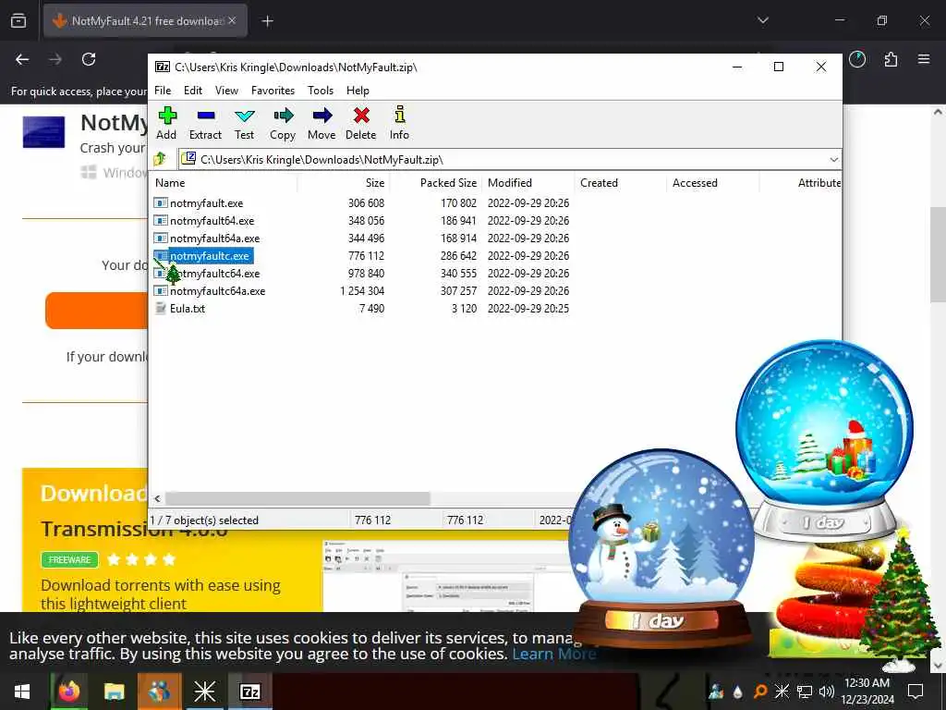The image size is (946, 710).
Task: Click the Info toolbar icon
Action: pos(399,114)
